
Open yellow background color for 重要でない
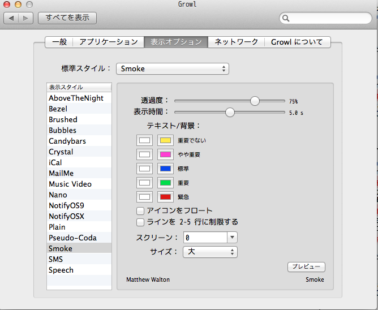(x=165, y=140)
